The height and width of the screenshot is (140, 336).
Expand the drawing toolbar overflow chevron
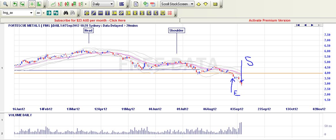[x=175, y=15]
